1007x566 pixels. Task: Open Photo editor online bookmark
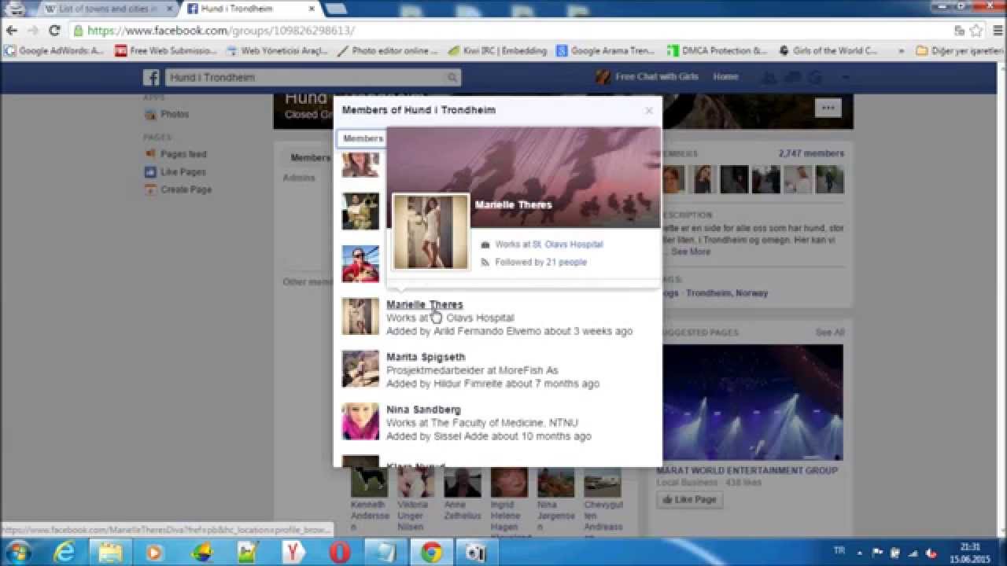(x=387, y=51)
